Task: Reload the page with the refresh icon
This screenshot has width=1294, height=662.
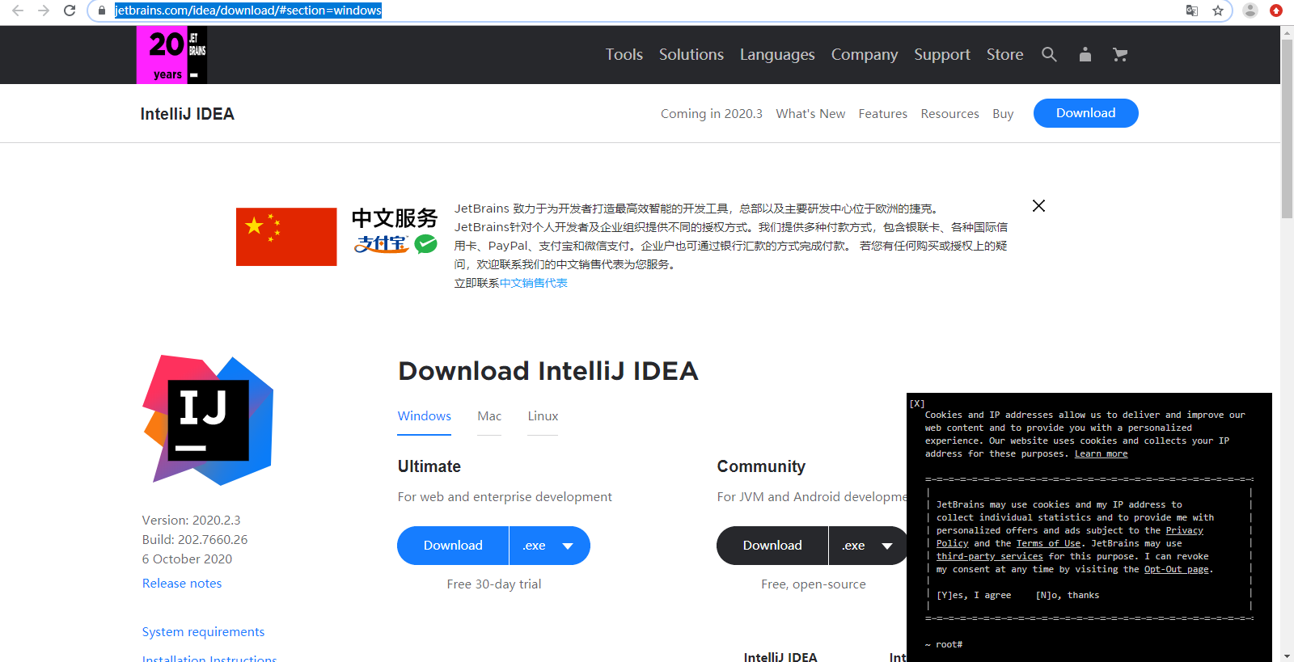Action: coord(70,11)
